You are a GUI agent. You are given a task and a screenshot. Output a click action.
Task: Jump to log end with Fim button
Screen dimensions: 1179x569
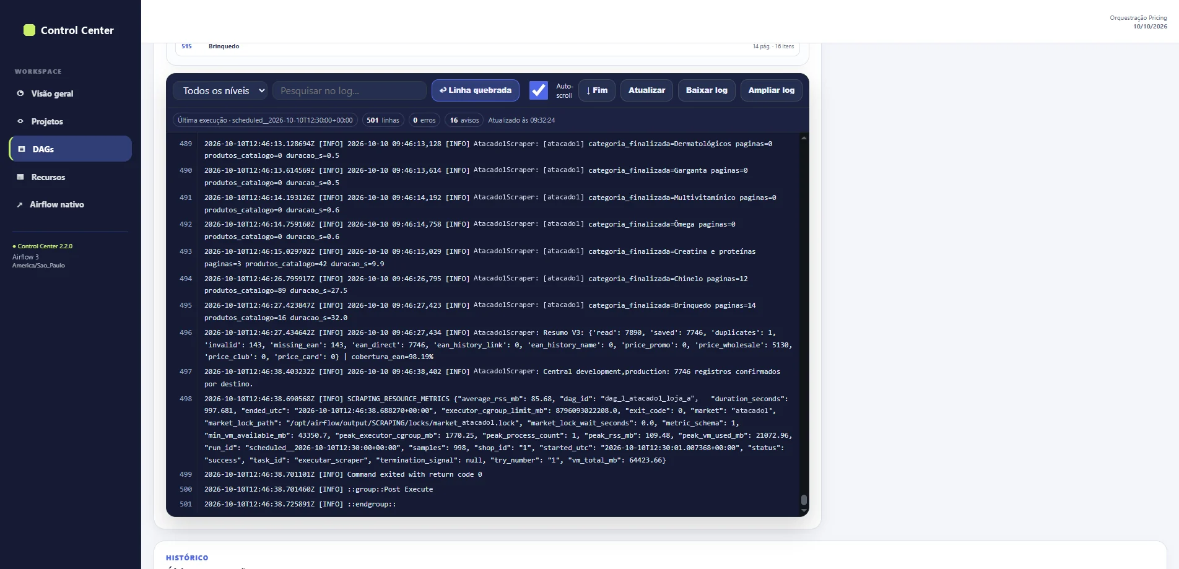pyautogui.click(x=597, y=90)
